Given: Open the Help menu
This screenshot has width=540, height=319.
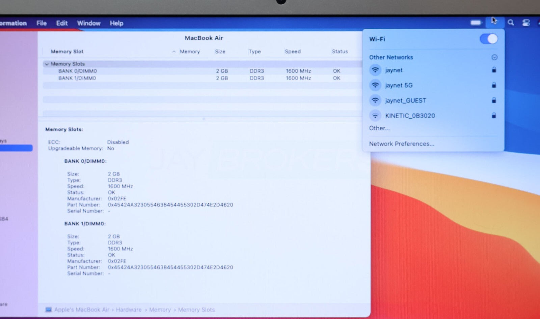Looking at the screenshot, I should [x=116, y=23].
